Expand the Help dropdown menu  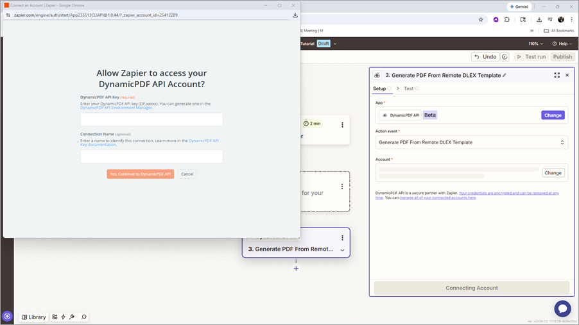(x=563, y=44)
